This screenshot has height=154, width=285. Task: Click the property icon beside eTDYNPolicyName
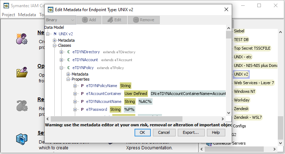82,86
